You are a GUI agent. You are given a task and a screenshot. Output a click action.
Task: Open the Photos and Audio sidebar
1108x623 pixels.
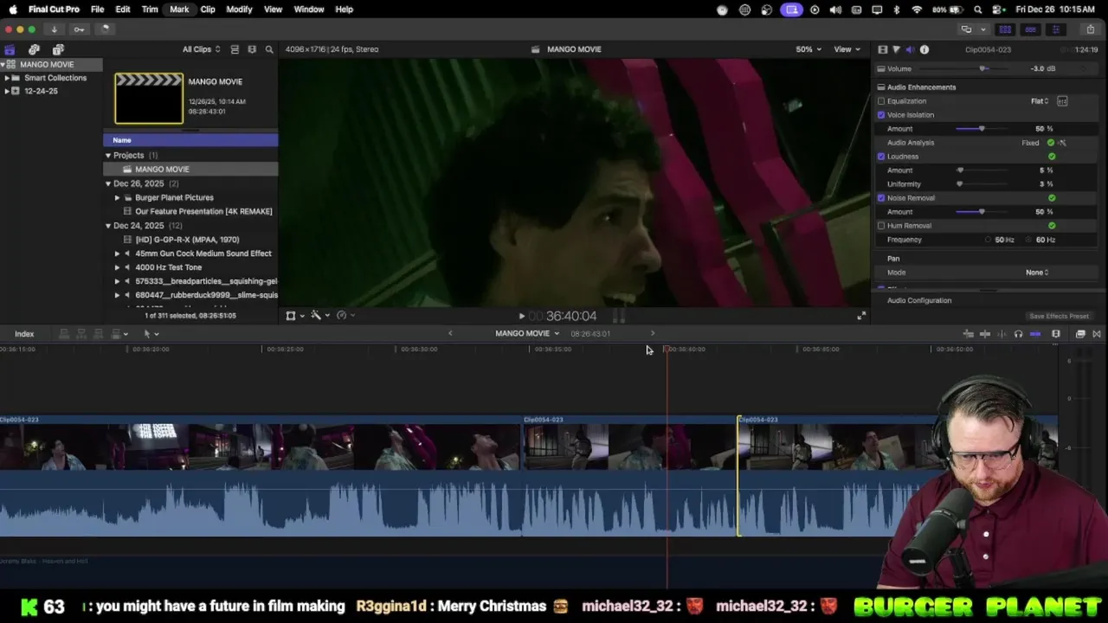coord(34,49)
